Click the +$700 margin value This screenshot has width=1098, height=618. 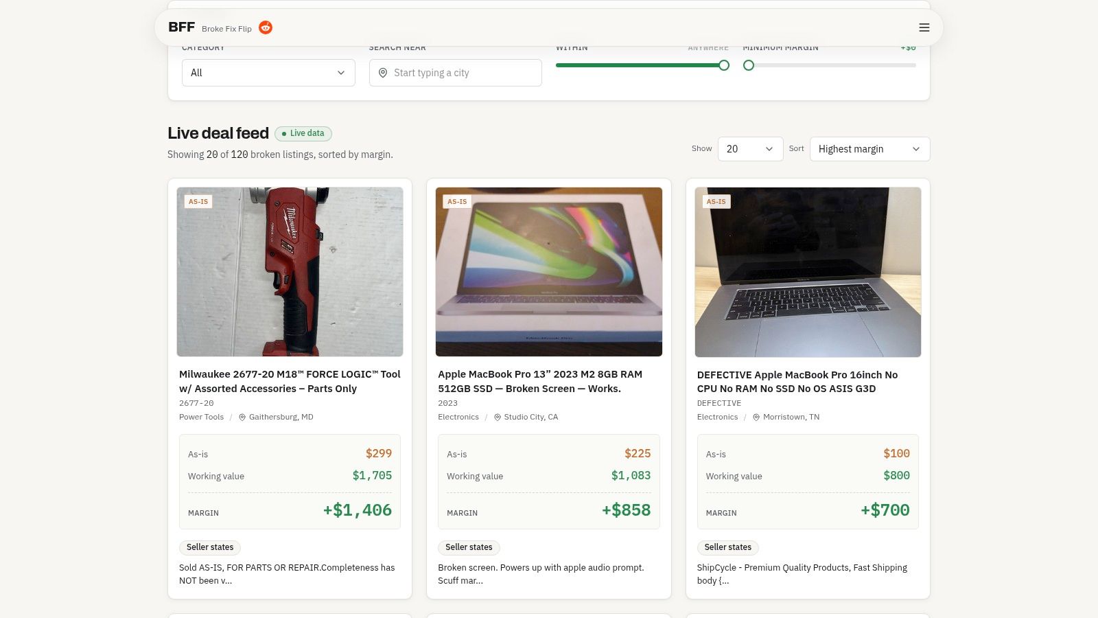[885, 510]
